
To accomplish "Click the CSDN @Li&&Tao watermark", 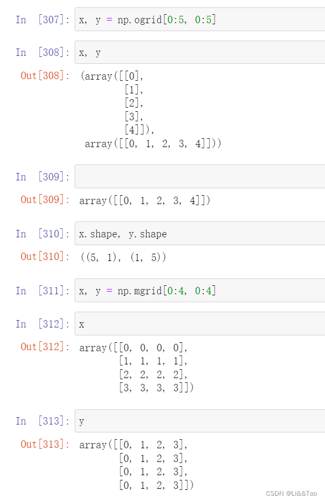I will click(x=291, y=493).
